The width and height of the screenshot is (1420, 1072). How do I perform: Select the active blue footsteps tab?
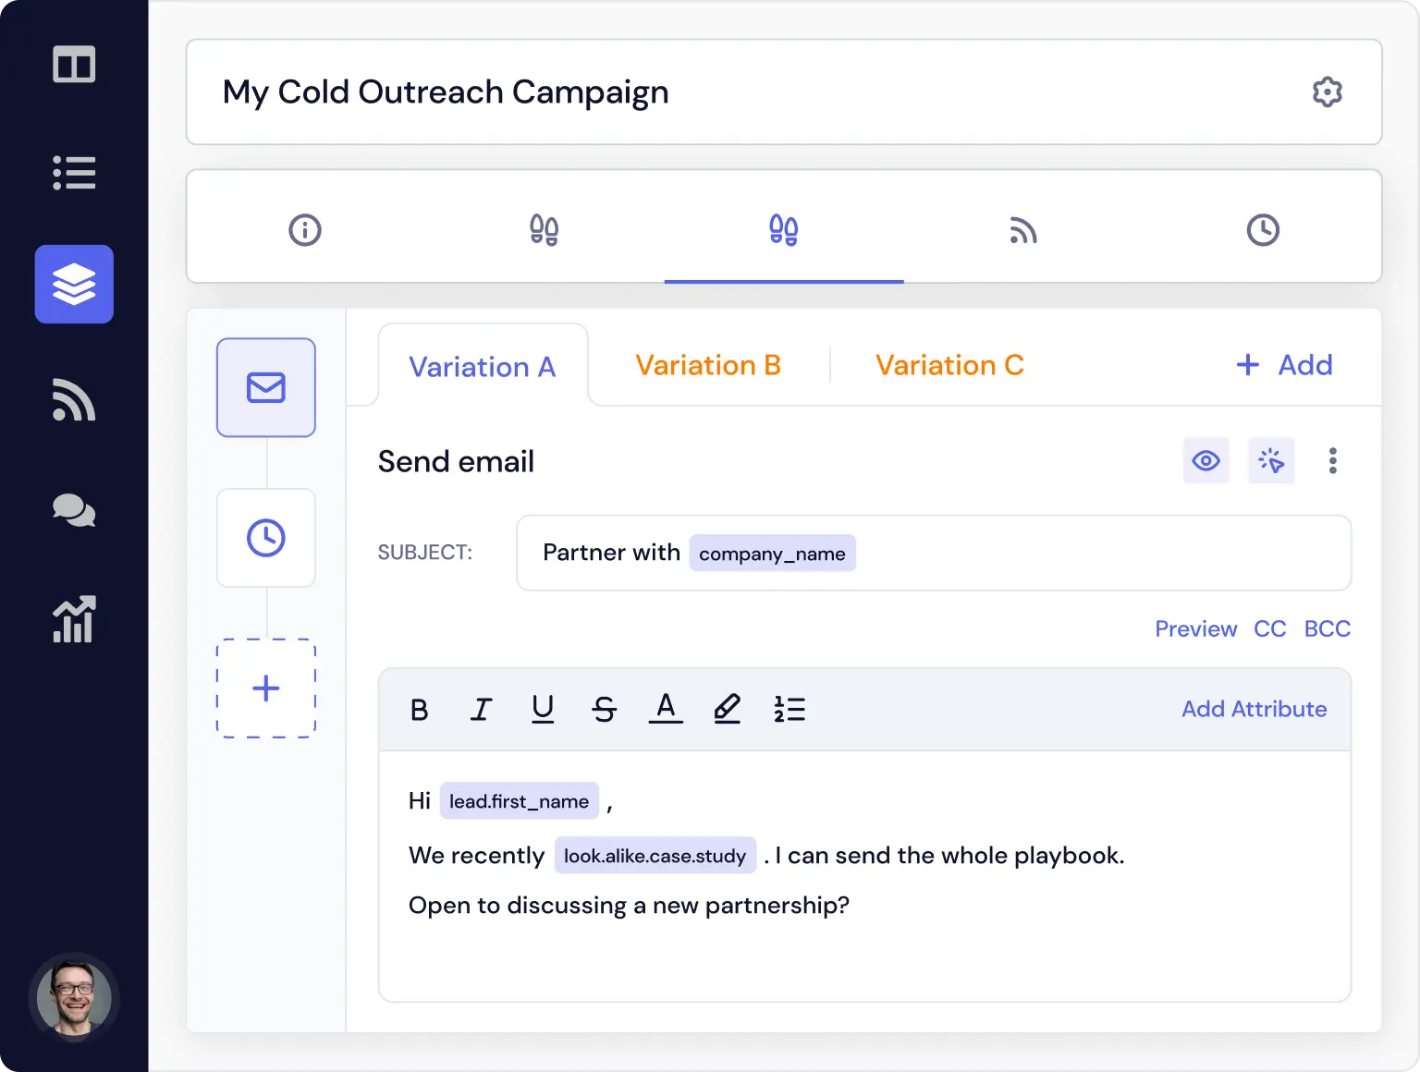pyautogui.click(x=784, y=229)
